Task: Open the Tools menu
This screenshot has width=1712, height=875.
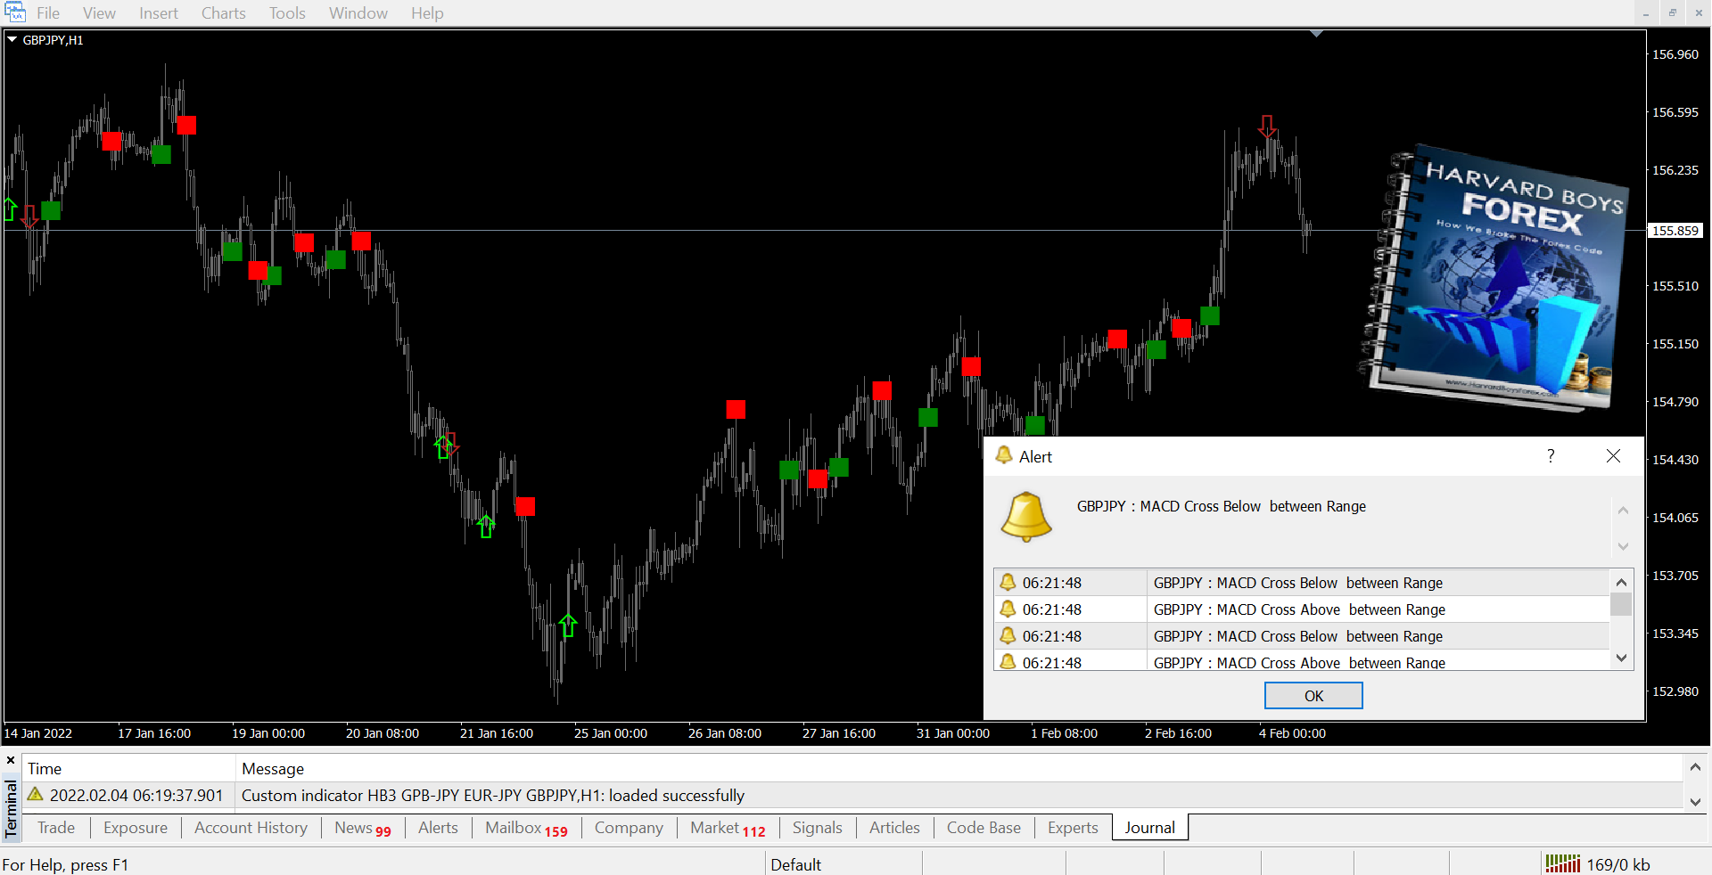Action: tap(287, 13)
